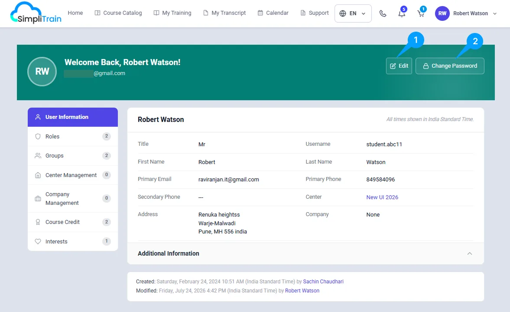Click the pencil icon on Edit button

[x=393, y=66]
